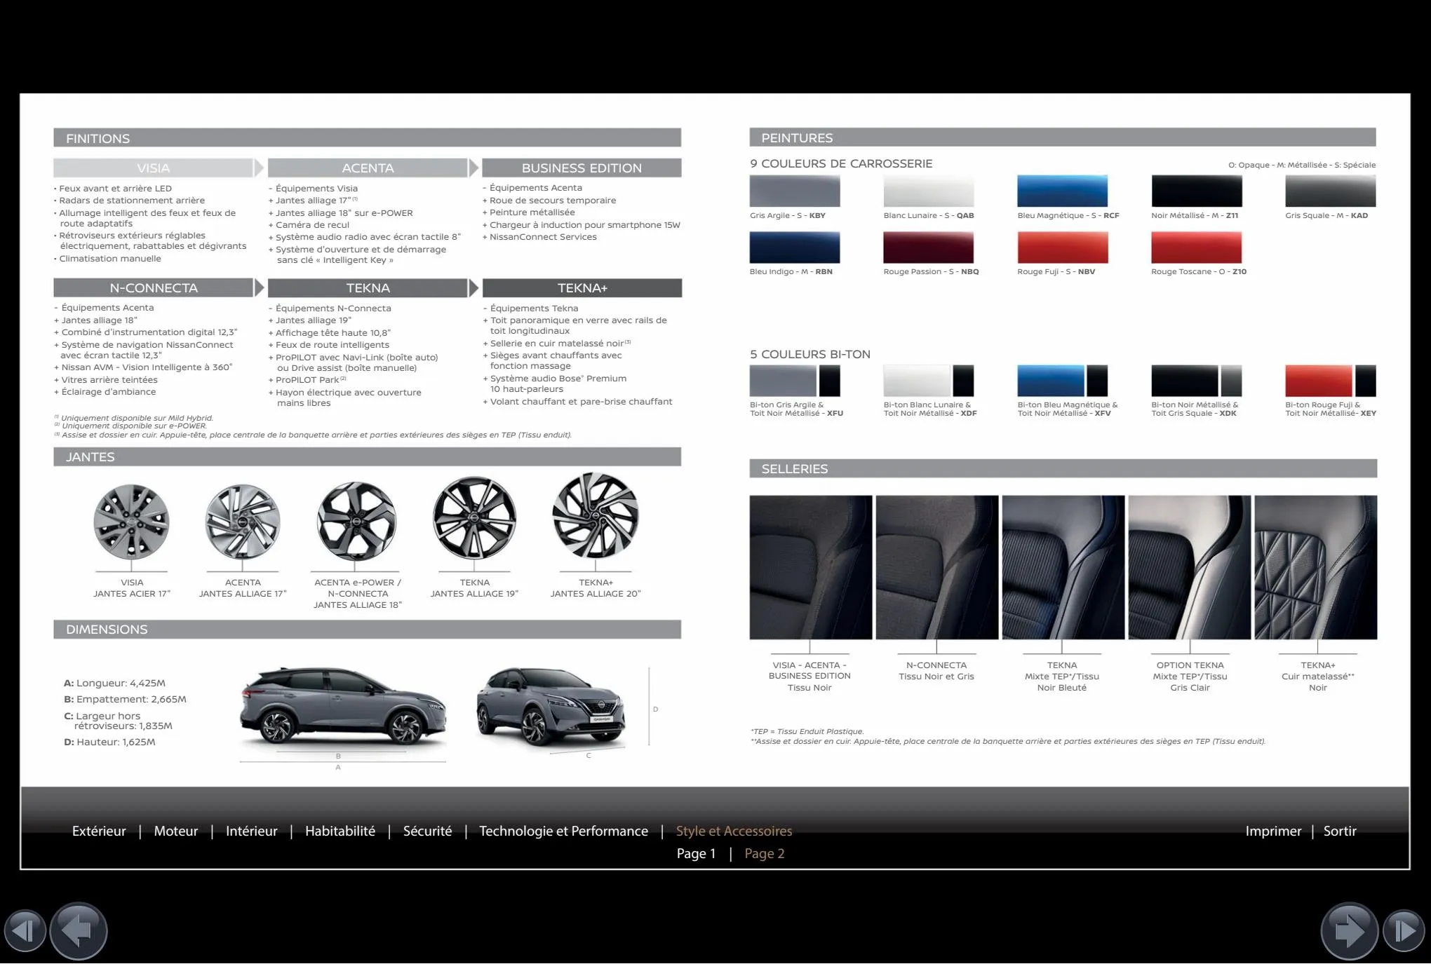Screen dimensions: 1431x964
Task: Click the N-Connecta Tissu Noir et Gris image
Action: pyautogui.click(x=937, y=567)
